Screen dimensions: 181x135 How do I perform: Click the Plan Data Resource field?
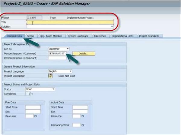29,116
